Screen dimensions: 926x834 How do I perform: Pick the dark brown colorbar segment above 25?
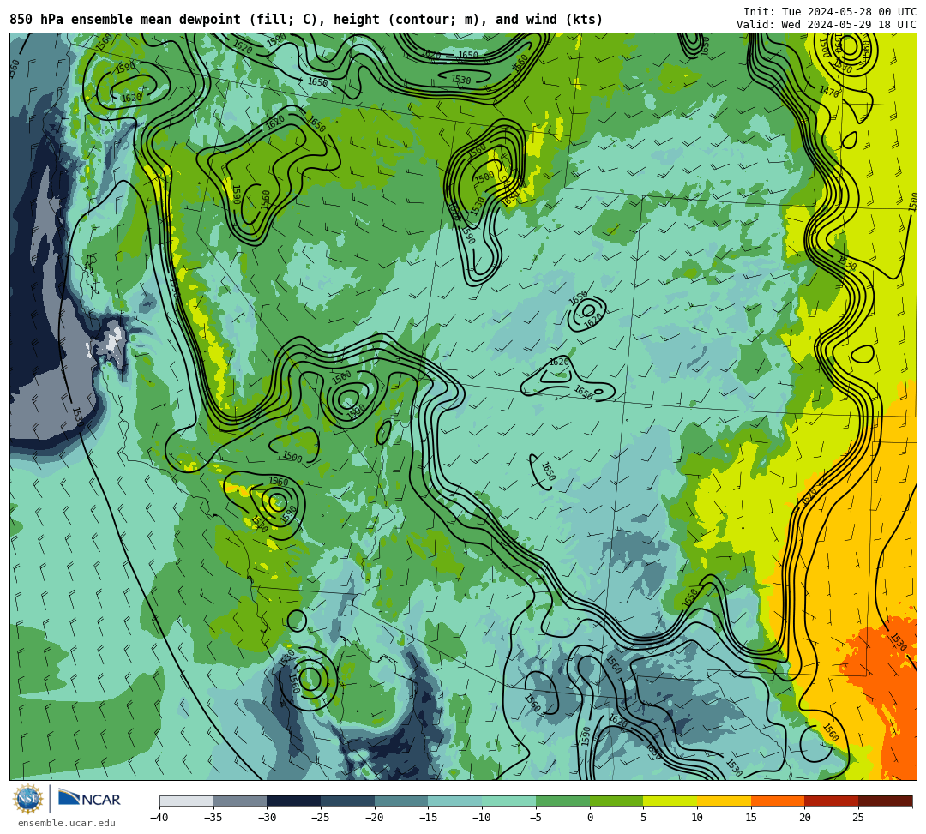(x=885, y=801)
